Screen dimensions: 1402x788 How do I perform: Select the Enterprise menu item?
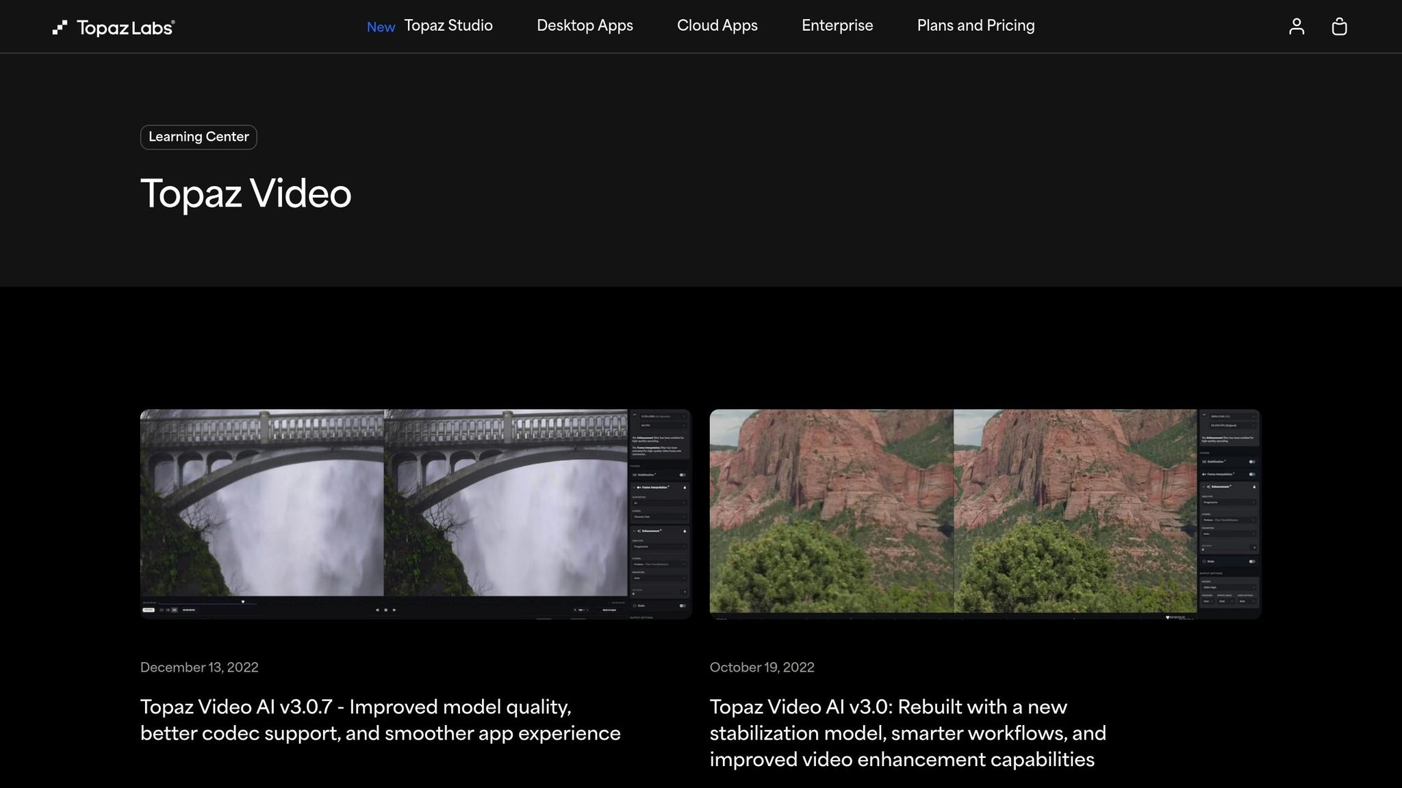(837, 26)
